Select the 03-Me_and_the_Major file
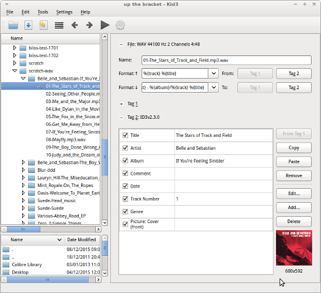The image size is (321, 293). (73, 101)
